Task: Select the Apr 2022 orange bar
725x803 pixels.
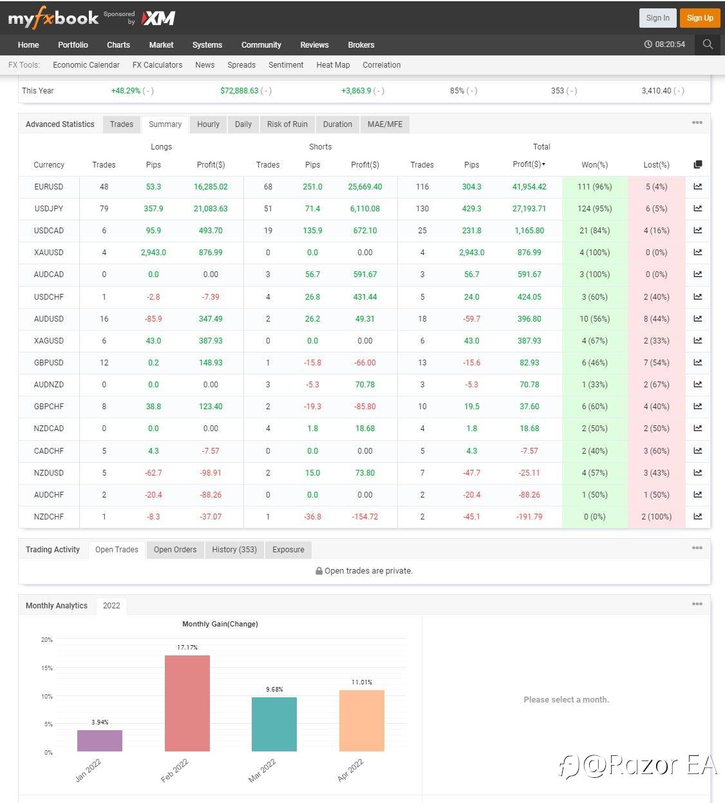Action: tap(362, 721)
